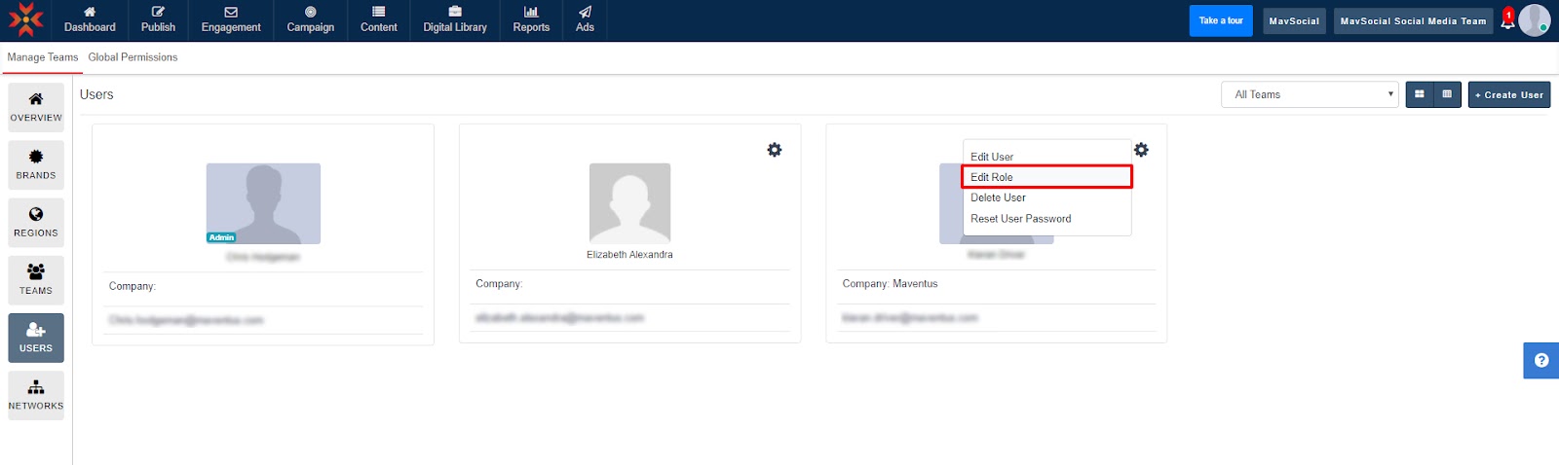Go to Brands in sidebar
Screen dimensions: 1559x465
[36, 164]
